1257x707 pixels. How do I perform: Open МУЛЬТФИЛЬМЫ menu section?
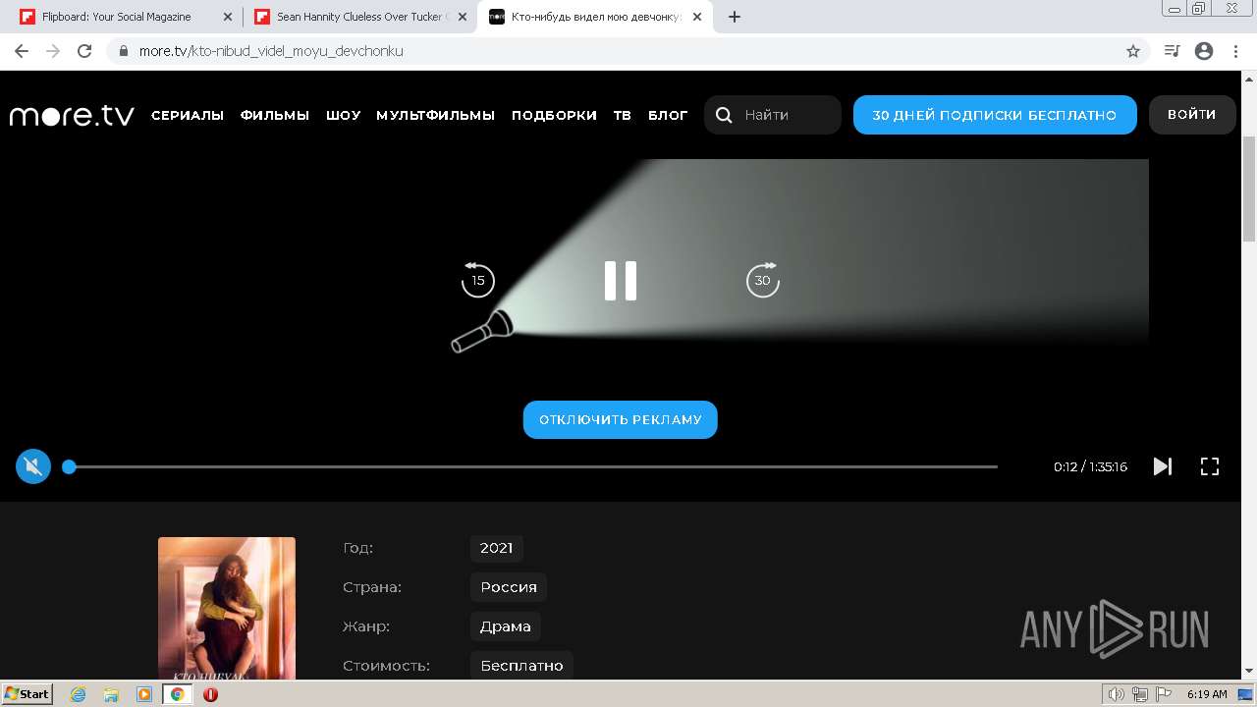pos(436,115)
